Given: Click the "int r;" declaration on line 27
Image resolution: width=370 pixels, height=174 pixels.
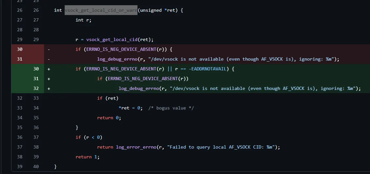Looking at the screenshot, I should pyautogui.click(x=83, y=20).
